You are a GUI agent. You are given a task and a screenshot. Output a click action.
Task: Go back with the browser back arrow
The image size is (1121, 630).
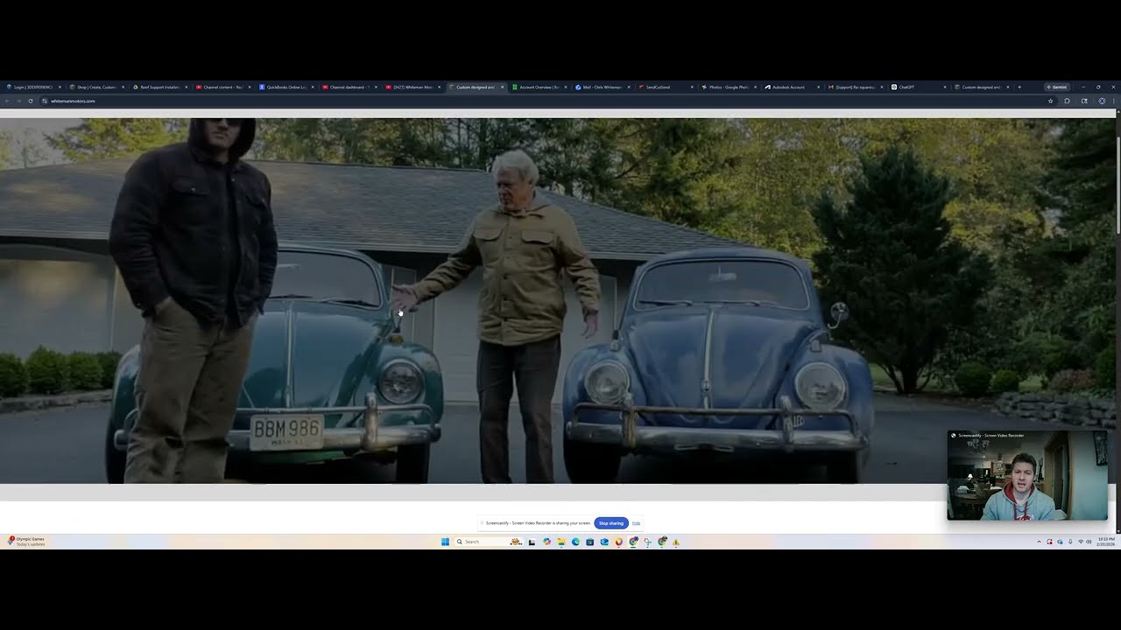(x=7, y=101)
